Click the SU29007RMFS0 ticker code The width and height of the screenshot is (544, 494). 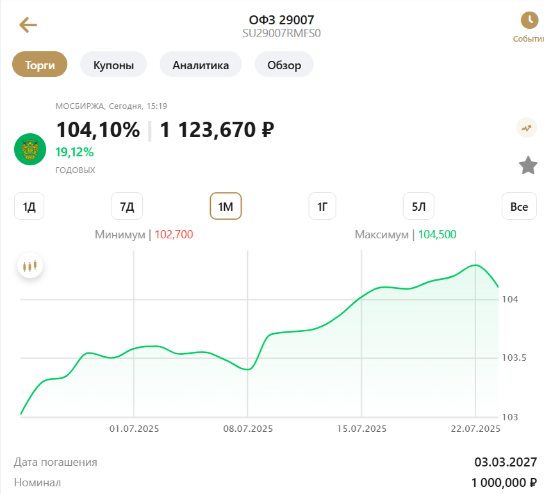(281, 33)
